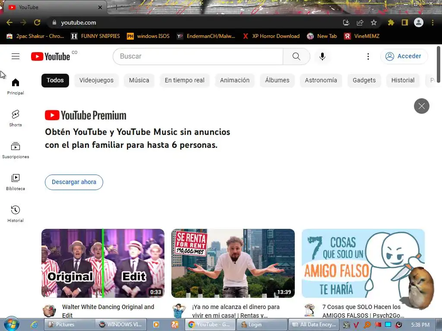Image resolution: width=442 pixels, height=331 pixels.
Task: Open the XP Horror Download bookmark
Action: pyautogui.click(x=271, y=36)
